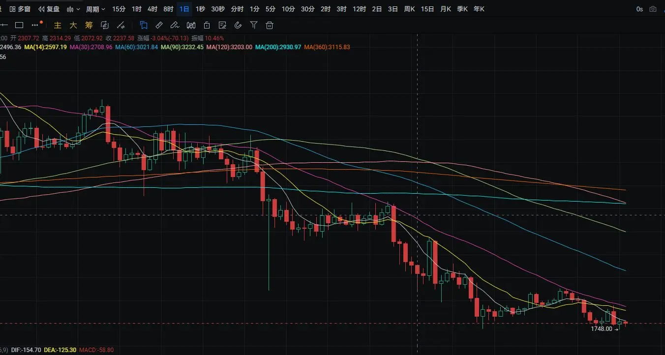Click the DEA:-125.30 MACD value
665x355 pixels.
pos(59,350)
